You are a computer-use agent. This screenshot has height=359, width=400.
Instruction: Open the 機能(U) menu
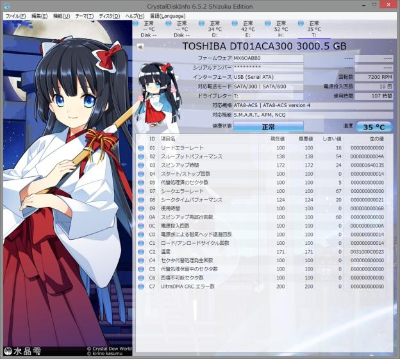[62, 16]
